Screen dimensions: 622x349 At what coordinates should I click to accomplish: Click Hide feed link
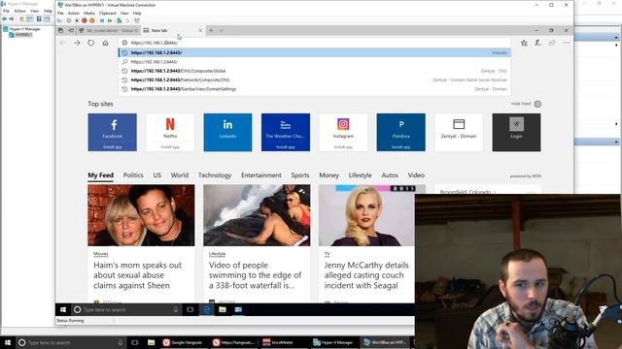pyautogui.click(x=521, y=104)
